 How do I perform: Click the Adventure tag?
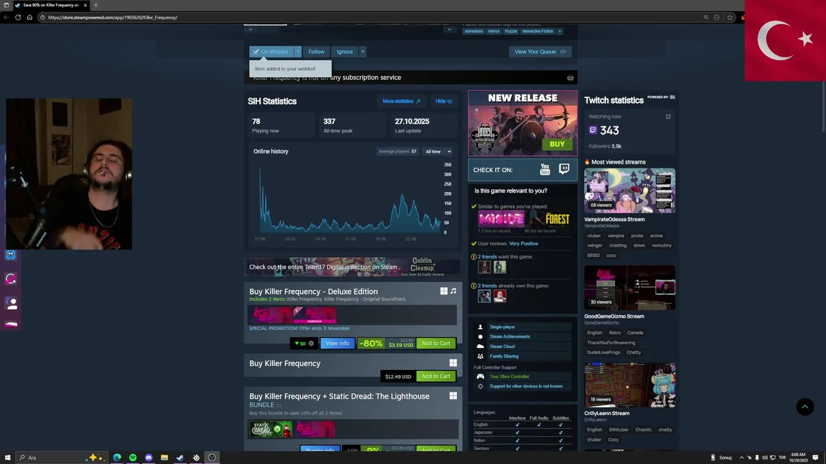(474, 31)
